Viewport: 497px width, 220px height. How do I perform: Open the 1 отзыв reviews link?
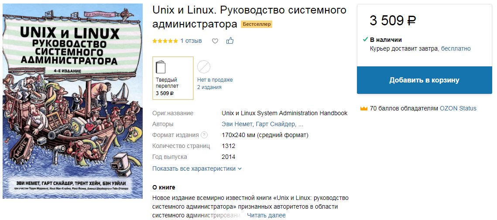[x=191, y=41]
